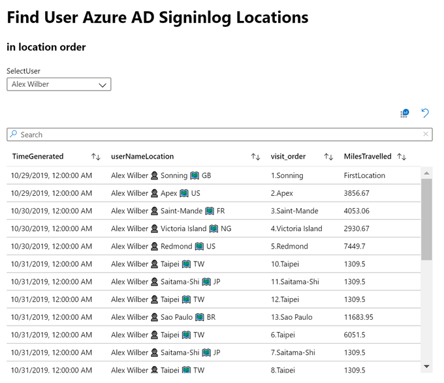Viewport: 444px width, 383px height.
Task: Click map icon in Victoria Island row
Action: (x=214, y=229)
